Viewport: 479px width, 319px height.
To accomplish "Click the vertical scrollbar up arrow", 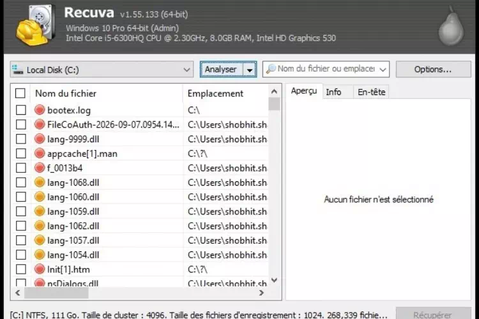I will [x=275, y=91].
